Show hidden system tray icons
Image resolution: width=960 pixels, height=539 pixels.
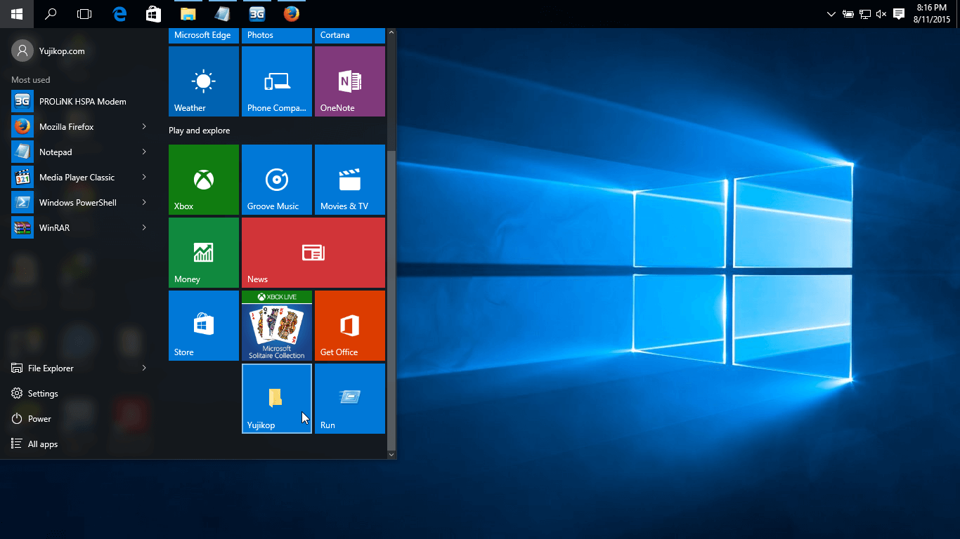click(x=831, y=14)
